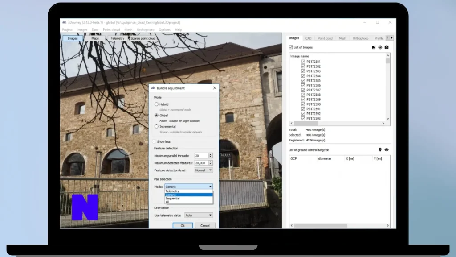Click Maximum detected features input field
This screenshot has height=257, width=456.
(x=202, y=163)
